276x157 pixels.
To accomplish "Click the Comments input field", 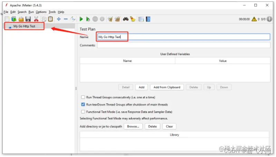I will click(x=183, y=45).
